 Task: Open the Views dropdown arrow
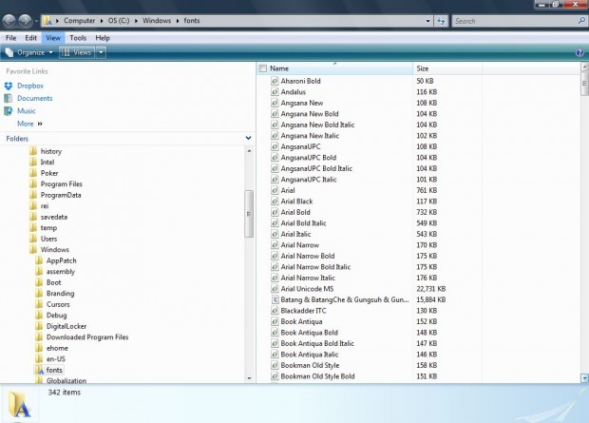pos(101,52)
